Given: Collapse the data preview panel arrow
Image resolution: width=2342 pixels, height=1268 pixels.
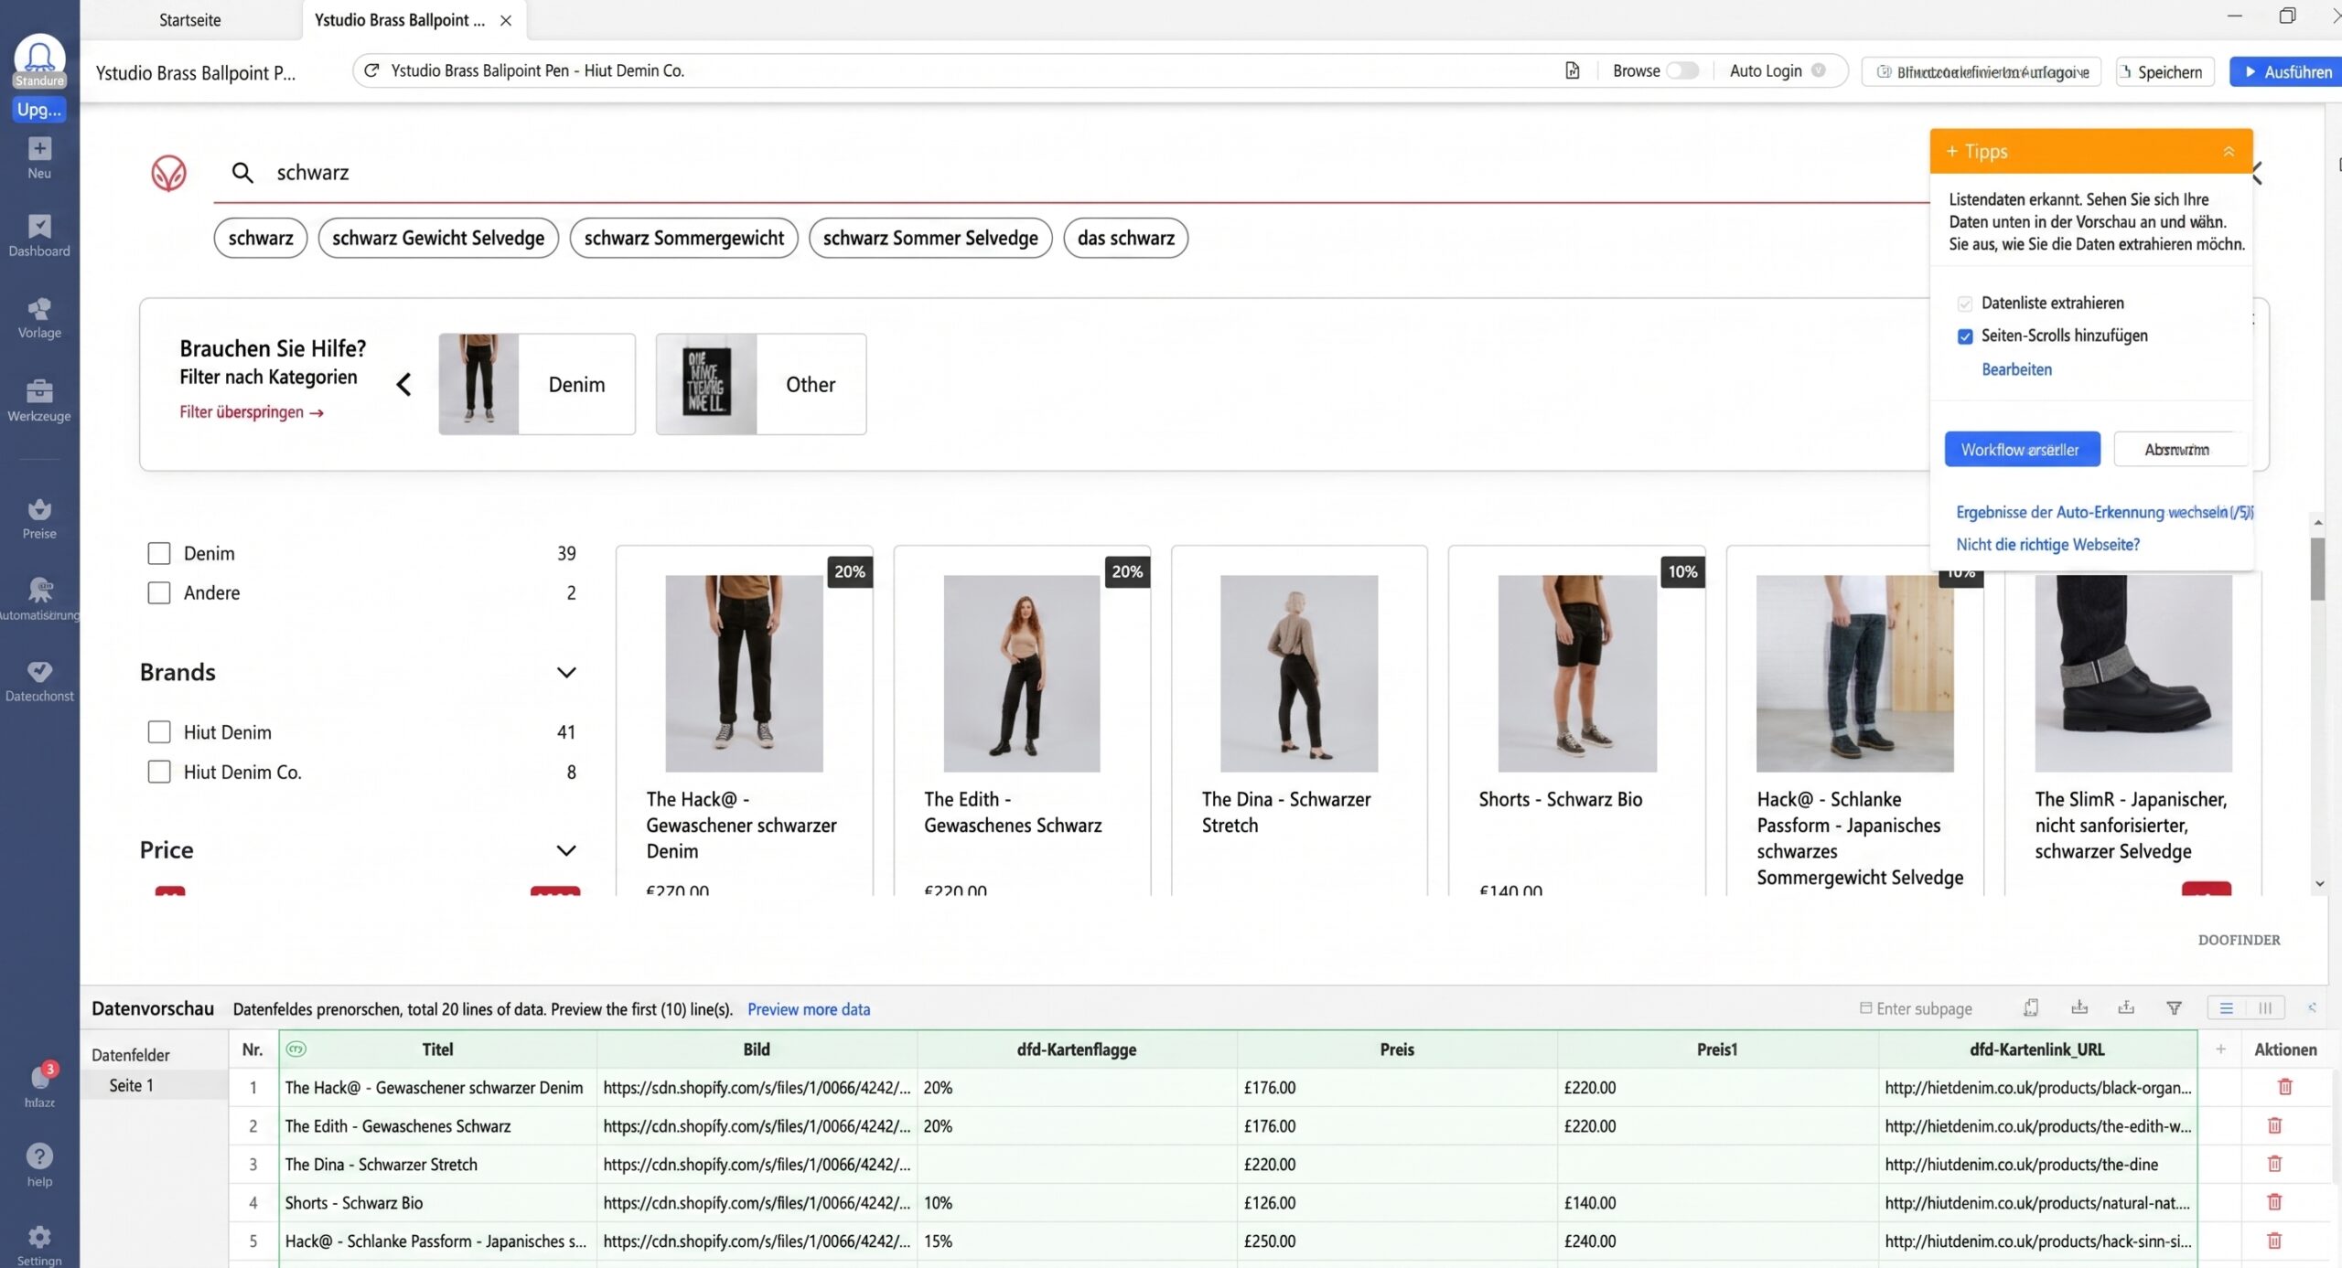Looking at the screenshot, I should pyautogui.click(x=2312, y=1007).
